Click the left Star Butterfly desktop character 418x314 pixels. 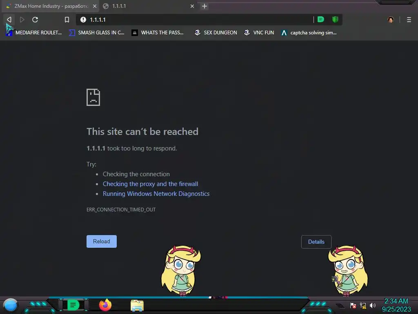pos(181,271)
